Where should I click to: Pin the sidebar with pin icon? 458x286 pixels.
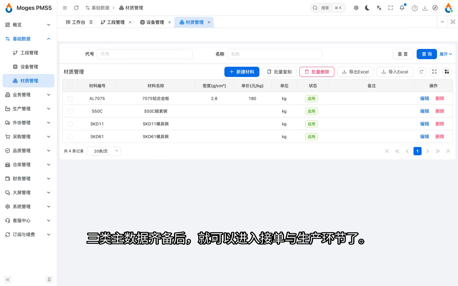(49, 280)
